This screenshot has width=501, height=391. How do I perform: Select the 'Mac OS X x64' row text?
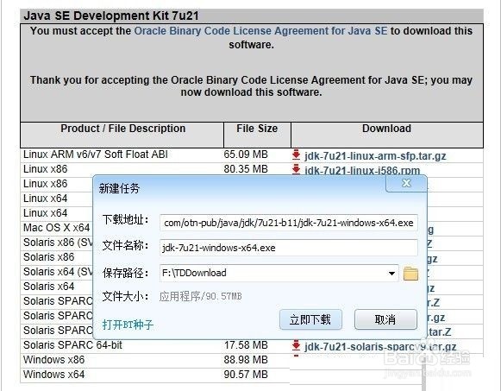tap(57, 228)
